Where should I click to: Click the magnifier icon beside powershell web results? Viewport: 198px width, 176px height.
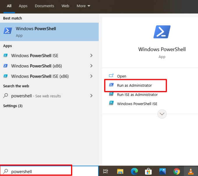6,96
